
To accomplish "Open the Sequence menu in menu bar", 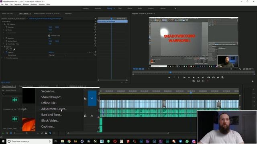I will [18, 4].
